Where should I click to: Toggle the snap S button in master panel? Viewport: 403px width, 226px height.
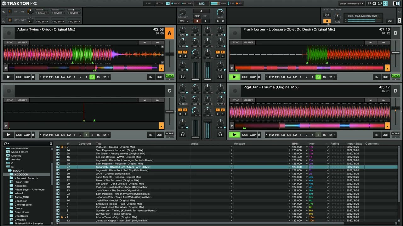[218, 21]
